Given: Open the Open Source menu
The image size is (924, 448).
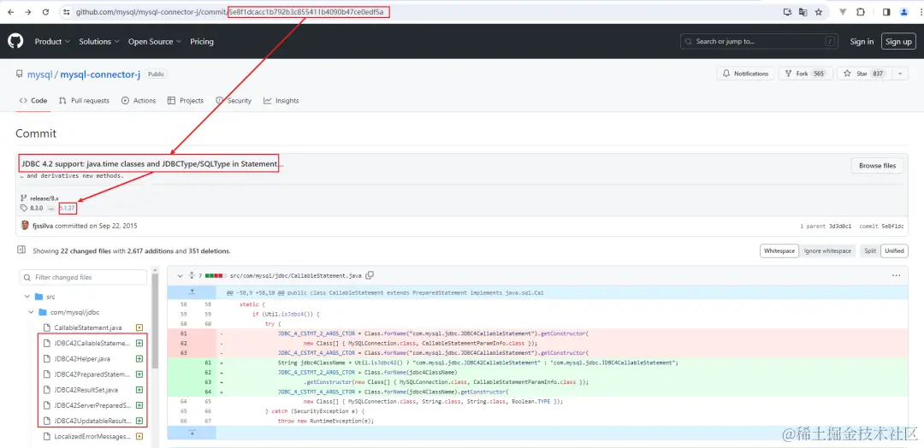Looking at the screenshot, I should [155, 41].
